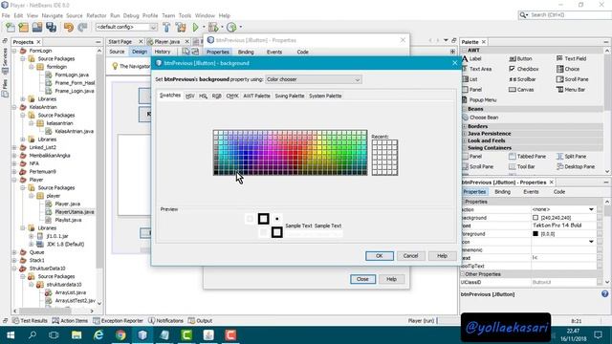Click the help icon in the properties description
Screen dimensions: 612x344
(604, 294)
